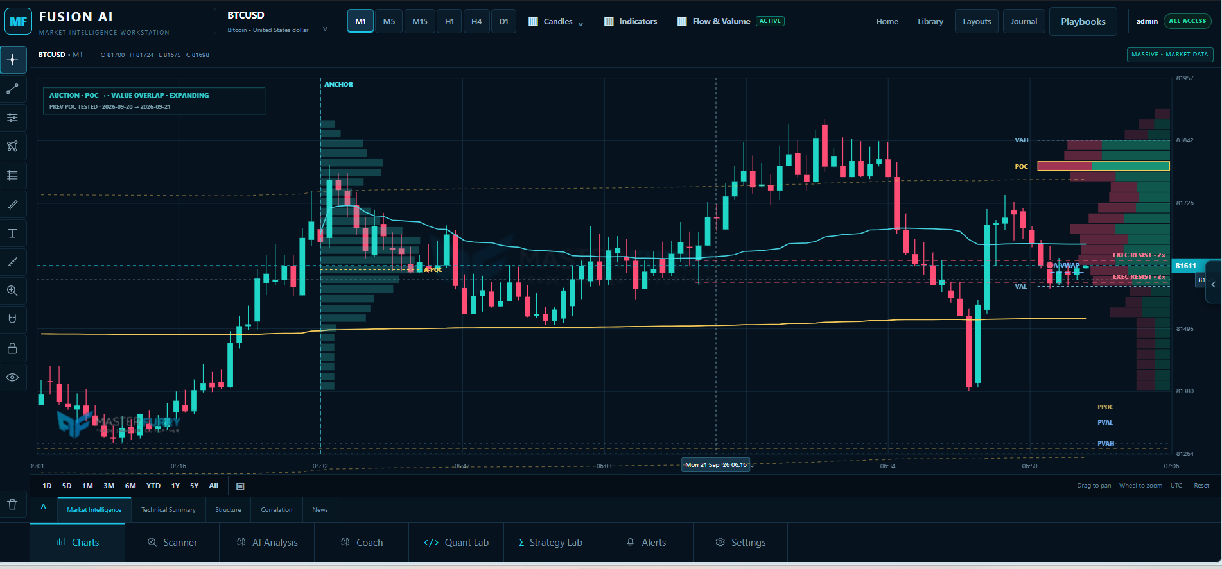Screen dimensions: 1222x569
Task: Set range to 1Y
Action: [x=175, y=486]
